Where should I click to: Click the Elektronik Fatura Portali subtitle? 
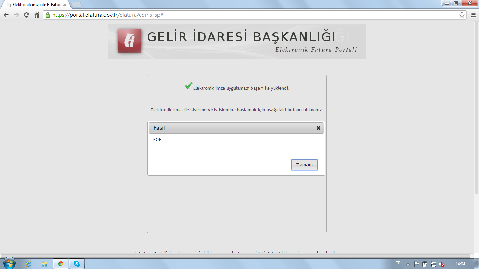pyautogui.click(x=316, y=50)
